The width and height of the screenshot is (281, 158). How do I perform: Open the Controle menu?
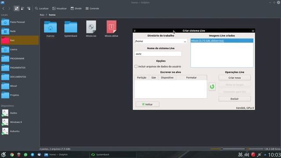click(92, 8)
